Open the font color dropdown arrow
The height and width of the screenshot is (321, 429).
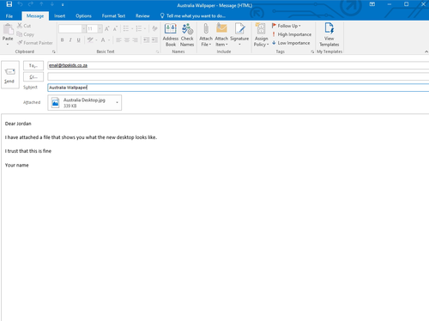pos(109,40)
